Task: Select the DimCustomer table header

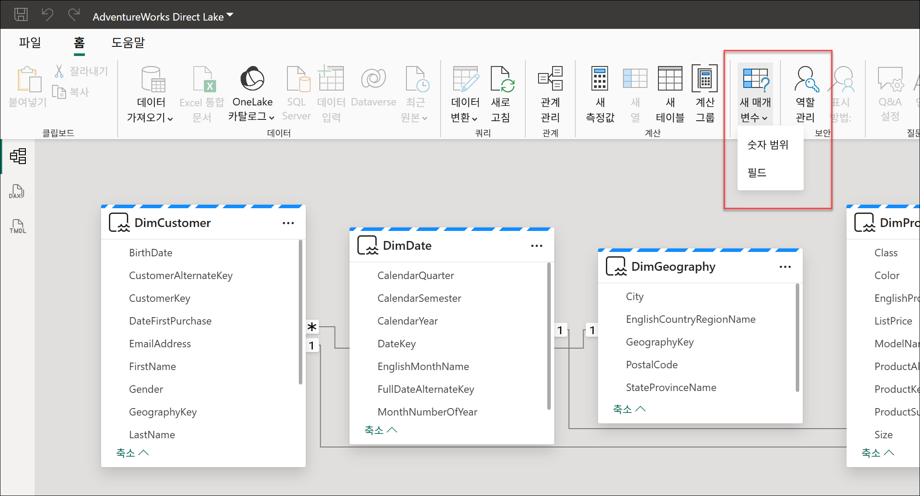Action: pyautogui.click(x=203, y=223)
